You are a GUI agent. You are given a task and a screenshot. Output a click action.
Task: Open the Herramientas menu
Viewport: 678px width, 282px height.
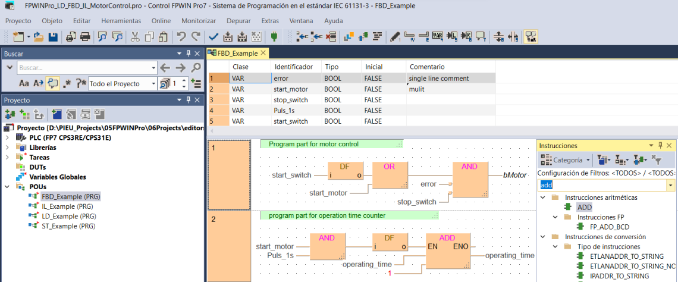(x=121, y=21)
